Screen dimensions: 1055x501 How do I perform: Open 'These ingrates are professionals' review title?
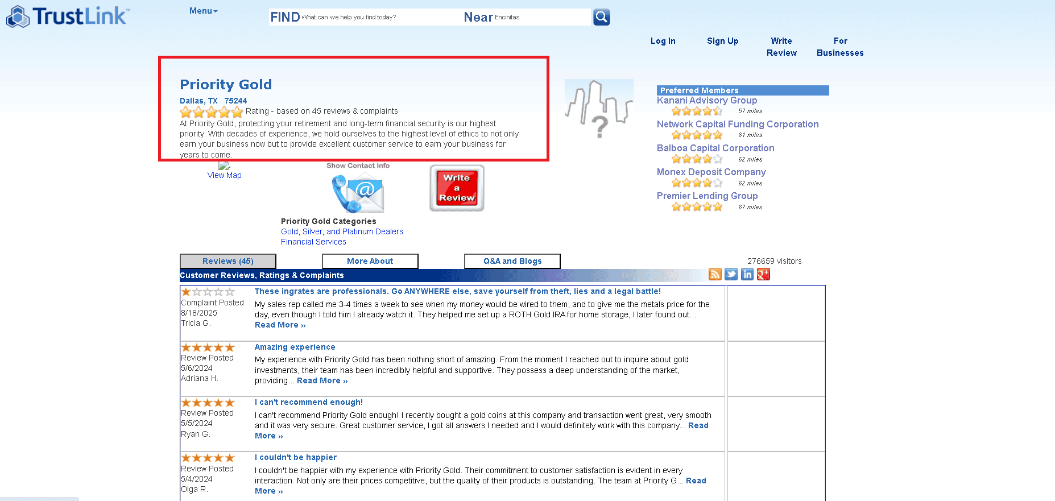coord(458,291)
